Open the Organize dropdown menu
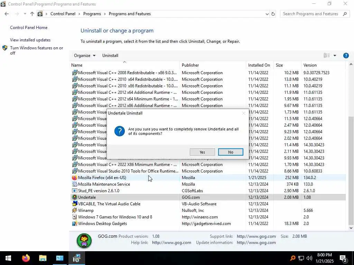The height and width of the screenshot is (265, 354). tap(85, 56)
